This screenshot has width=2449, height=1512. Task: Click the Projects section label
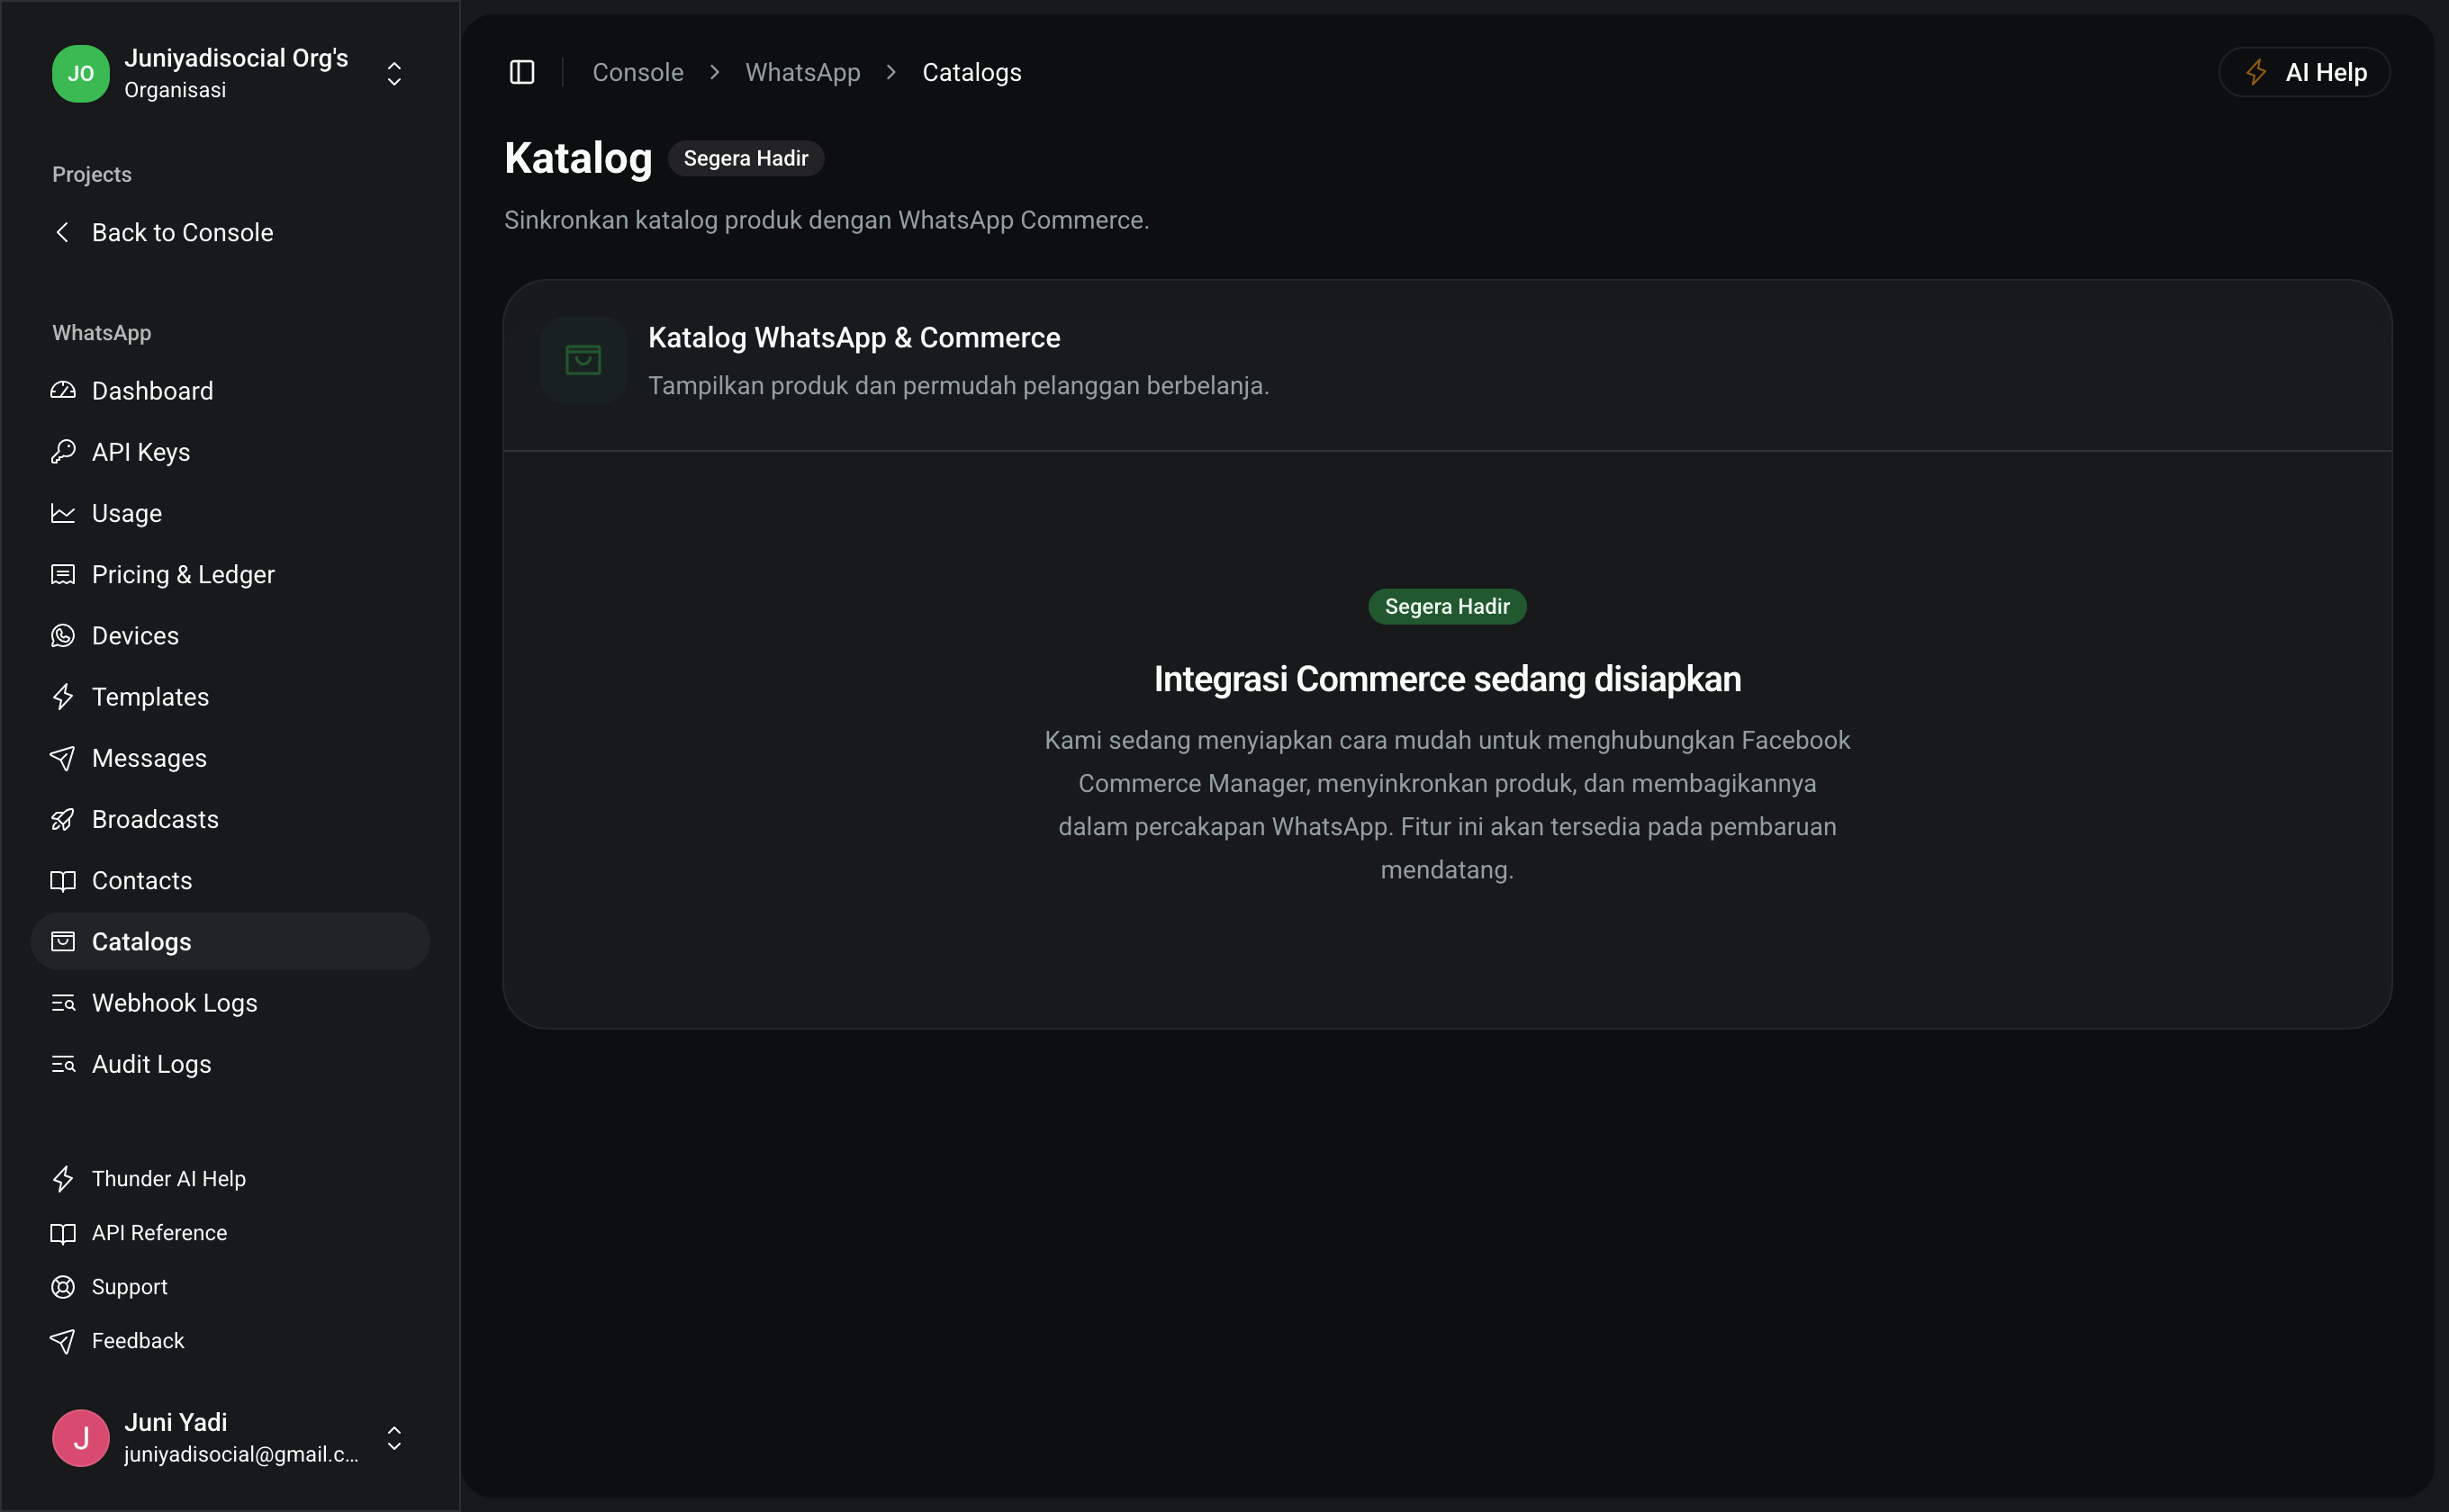[x=92, y=174]
